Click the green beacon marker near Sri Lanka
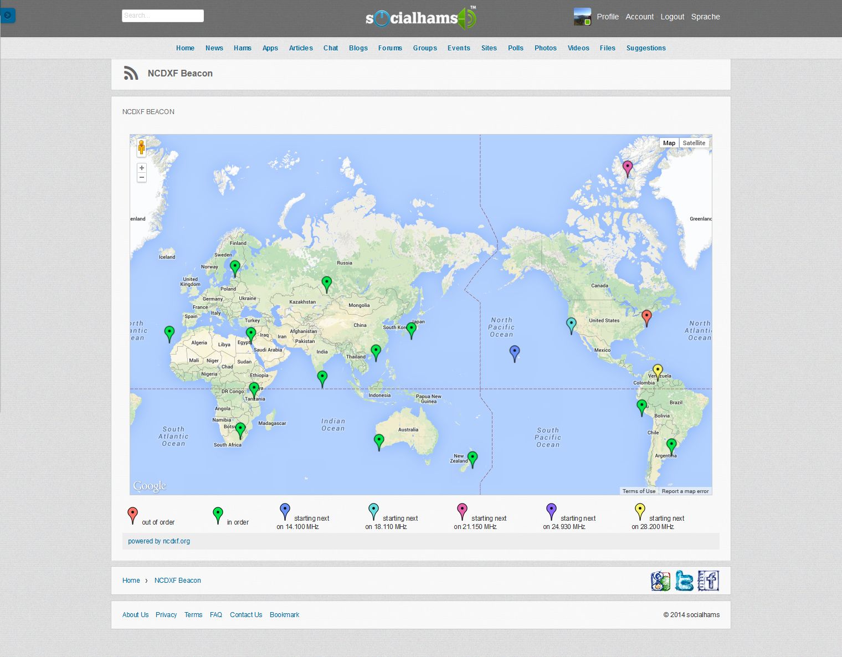The image size is (842, 657). [x=322, y=379]
